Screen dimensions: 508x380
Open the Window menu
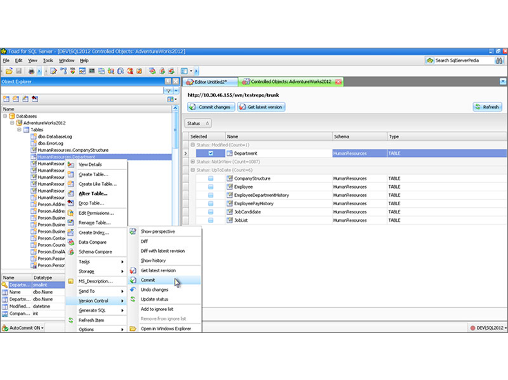(66, 60)
